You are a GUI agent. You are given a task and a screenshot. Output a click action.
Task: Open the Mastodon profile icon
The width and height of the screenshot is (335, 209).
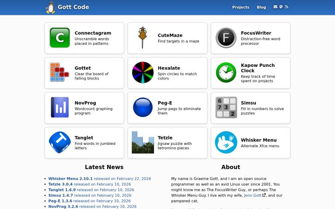click(x=281, y=7)
